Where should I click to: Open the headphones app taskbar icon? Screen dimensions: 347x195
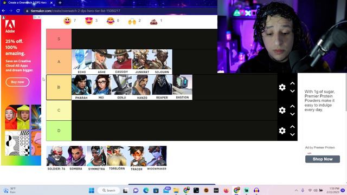tap(256, 190)
